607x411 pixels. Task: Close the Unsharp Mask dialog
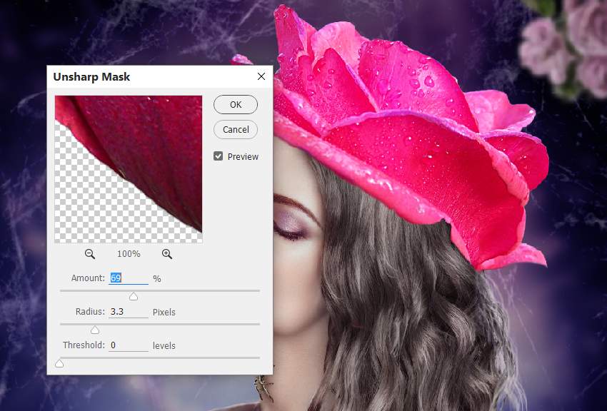pyautogui.click(x=261, y=76)
